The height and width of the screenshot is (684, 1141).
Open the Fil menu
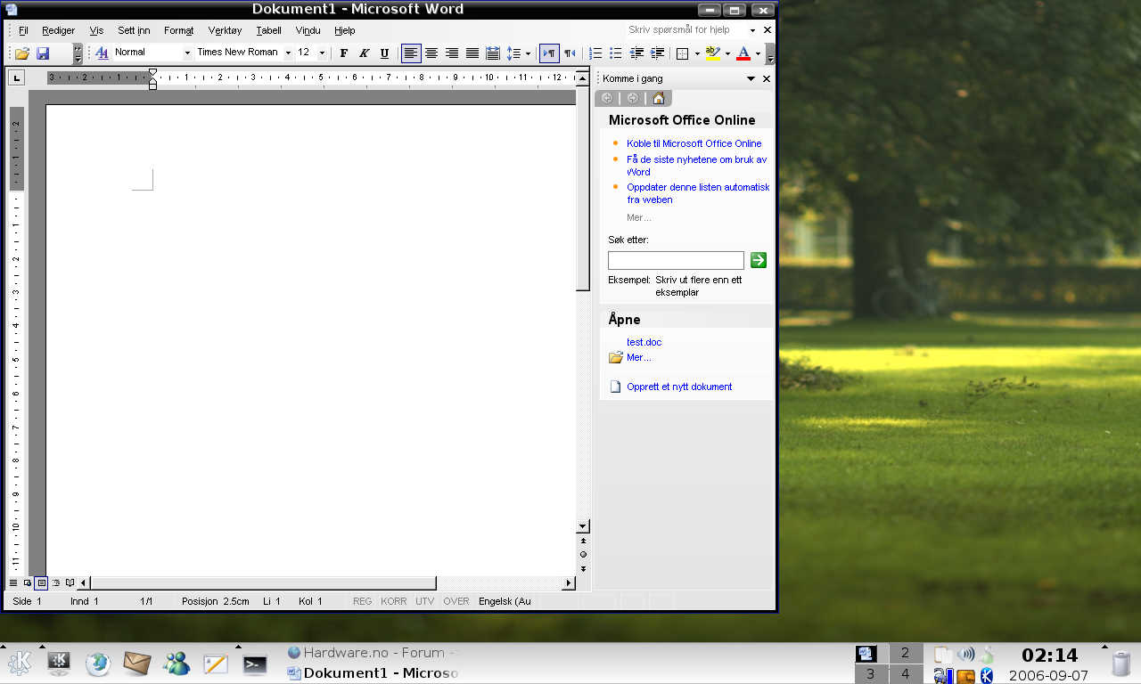(x=23, y=30)
